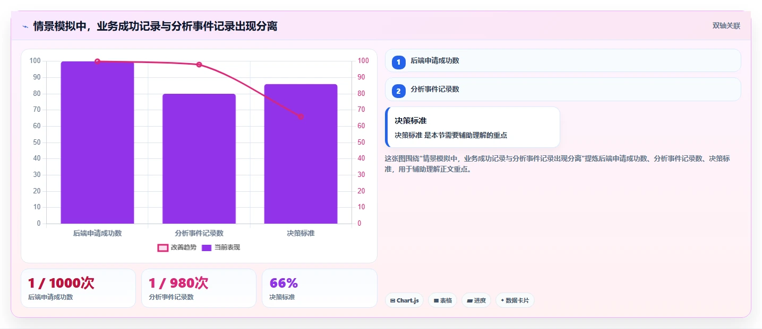Click the 决策标准 callout card heading
Viewport: 762px width, 329px height.
(410, 121)
